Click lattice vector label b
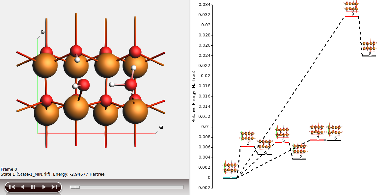Viewport: 387px width, 195px height. point(43,32)
